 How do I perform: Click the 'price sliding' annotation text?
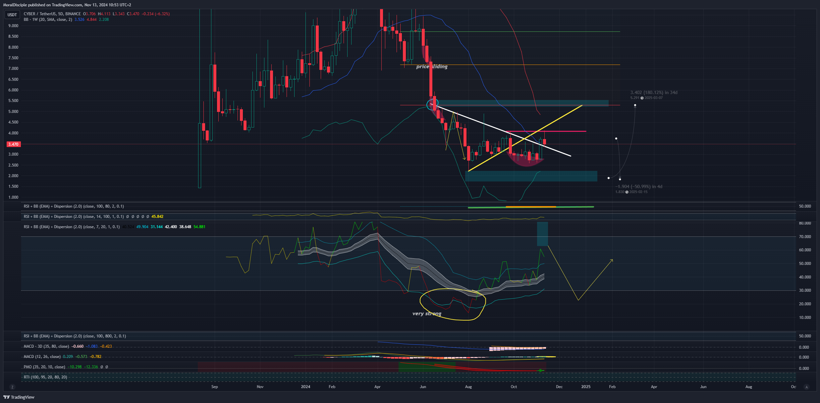pyautogui.click(x=432, y=67)
